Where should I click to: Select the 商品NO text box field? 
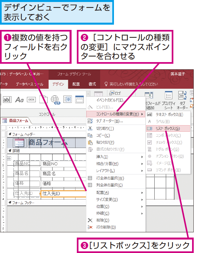tap(63, 164)
